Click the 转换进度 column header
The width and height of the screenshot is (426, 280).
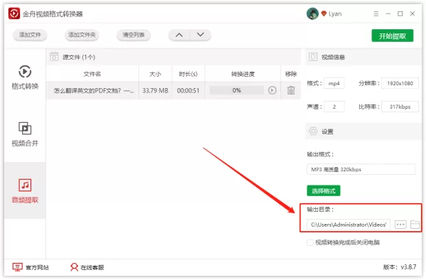243,74
